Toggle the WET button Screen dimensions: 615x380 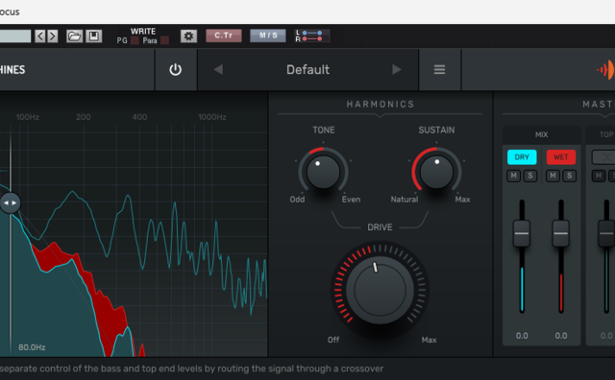pos(561,157)
